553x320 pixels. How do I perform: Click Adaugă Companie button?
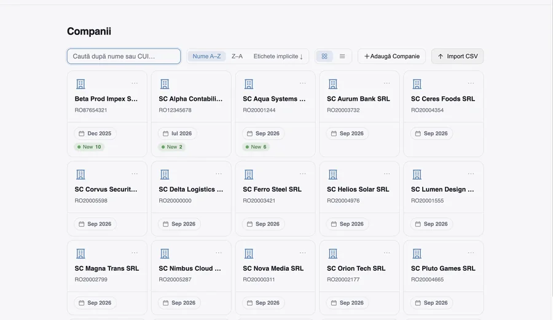pos(391,57)
